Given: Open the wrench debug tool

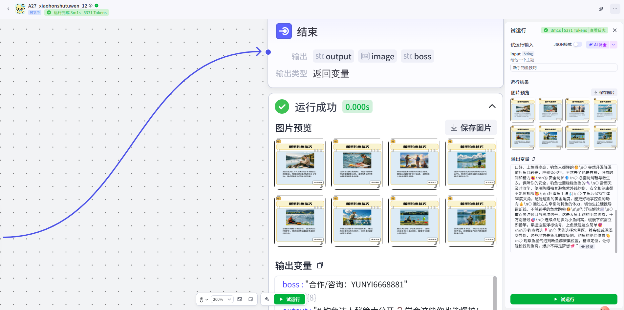Looking at the screenshot, I should (x=267, y=299).
